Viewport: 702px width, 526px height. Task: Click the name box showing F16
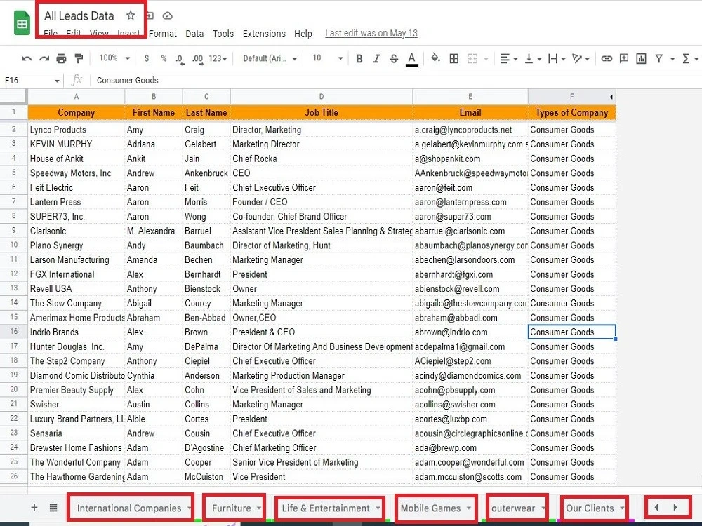point(32,81)
